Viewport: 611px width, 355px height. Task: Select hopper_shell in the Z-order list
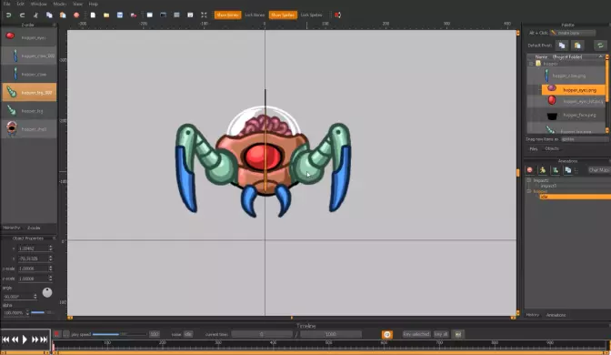(29, 129)
